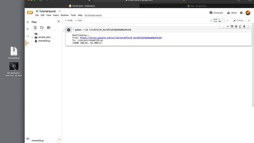Delete the code cell
The height and width of the screenshot is (143, 254).
(244, 27)
